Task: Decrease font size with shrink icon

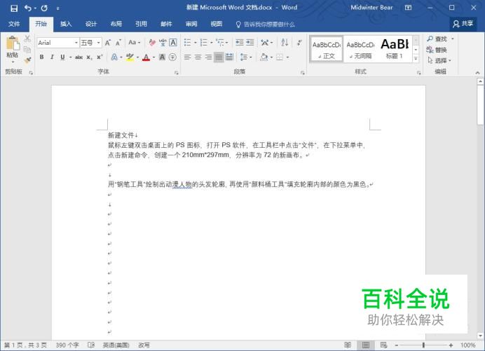Action: (118, 43)
